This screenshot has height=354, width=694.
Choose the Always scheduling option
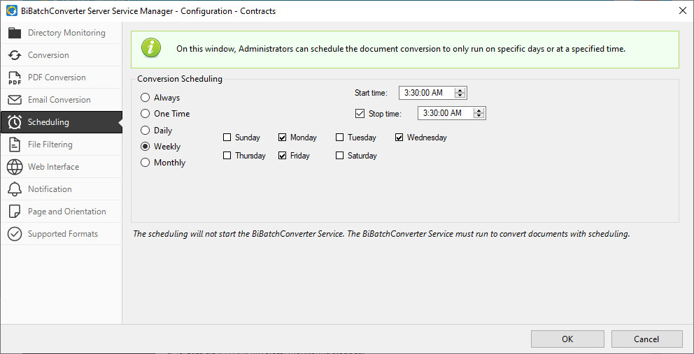tap(146, 98)
